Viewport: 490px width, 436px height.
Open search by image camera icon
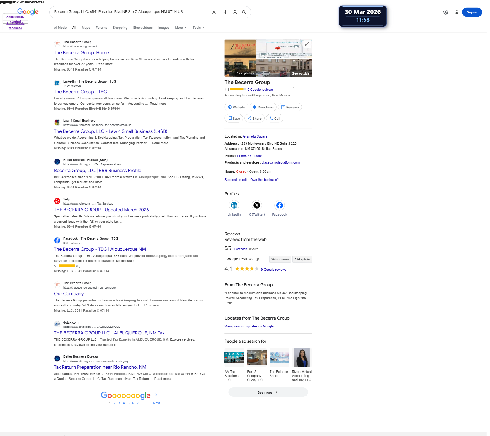pos(235,12)
